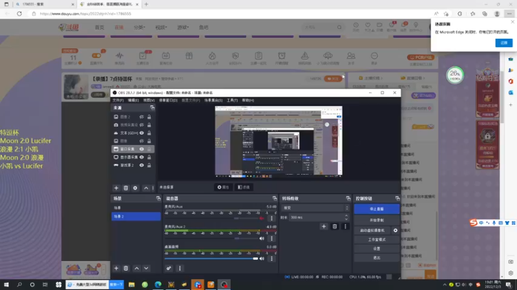Open the 文件(F) menu in OBS
The height and width of the screenshot is (290, 517).
click(x=118, y=101)
